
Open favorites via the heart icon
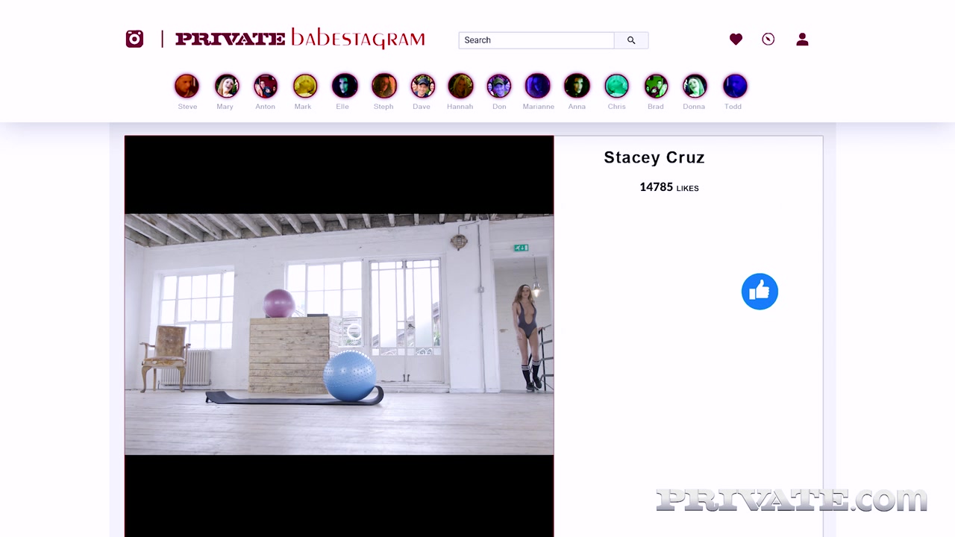(736, 40)
